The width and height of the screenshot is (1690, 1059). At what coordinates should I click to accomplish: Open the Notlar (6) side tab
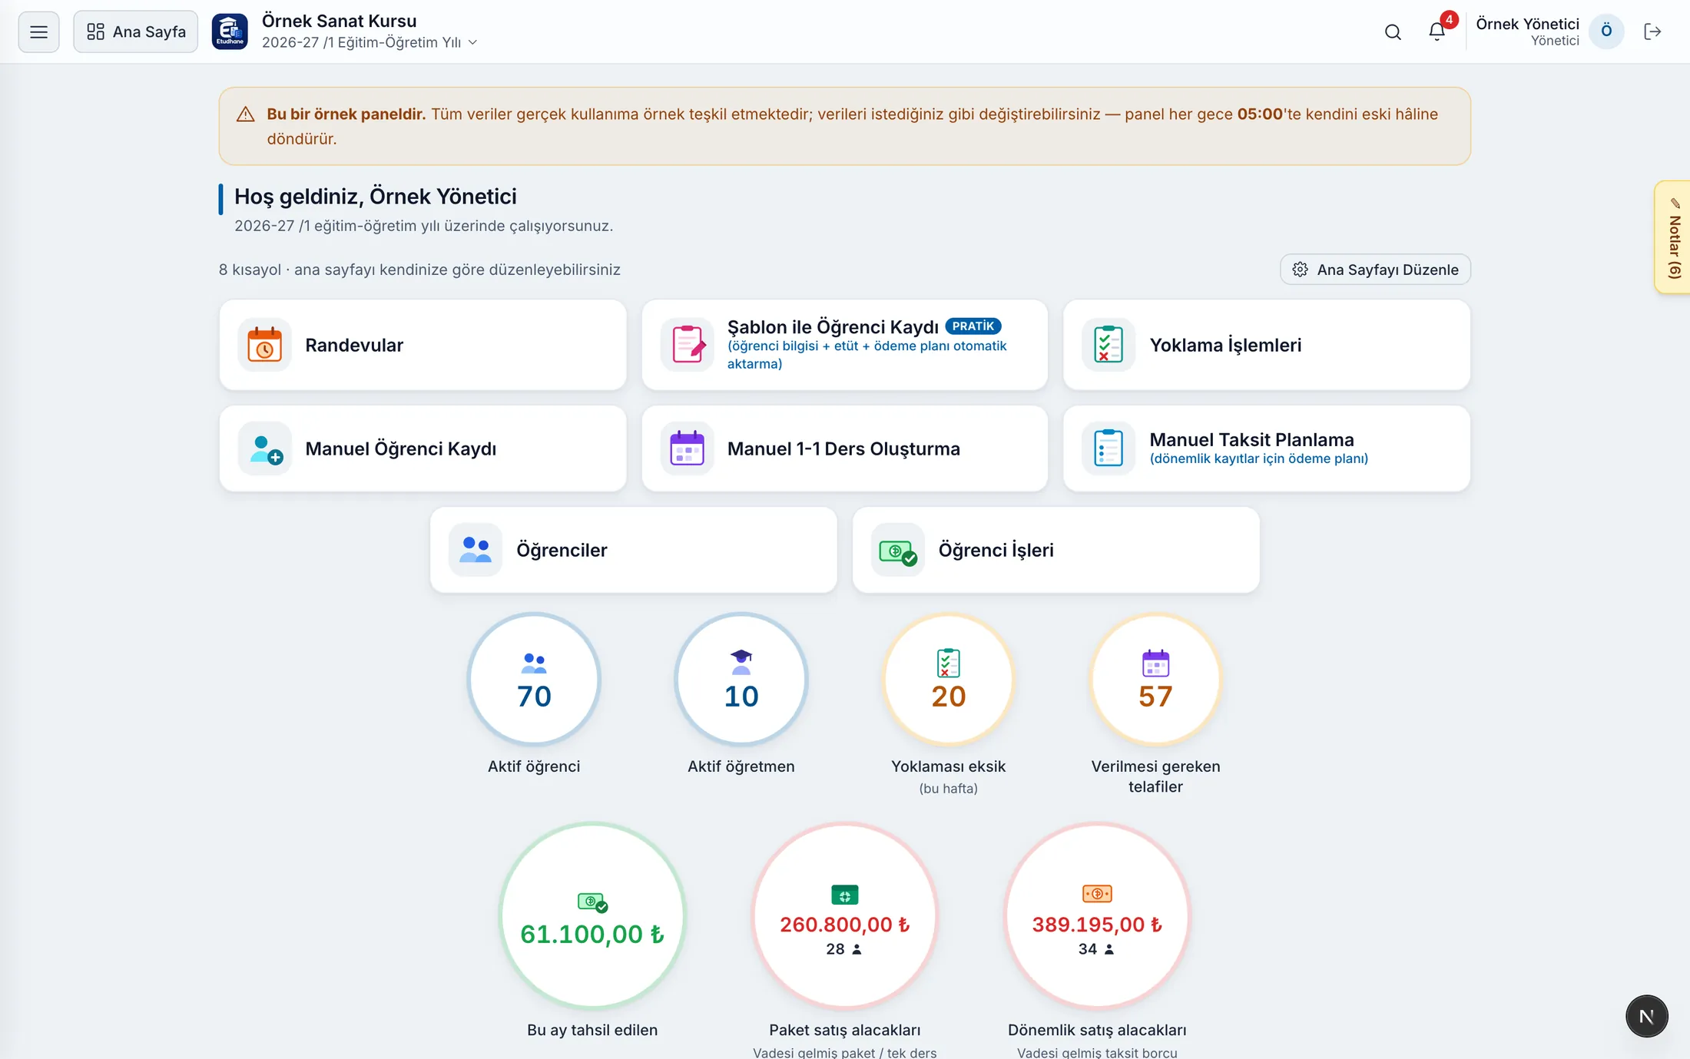[1674, 237]
